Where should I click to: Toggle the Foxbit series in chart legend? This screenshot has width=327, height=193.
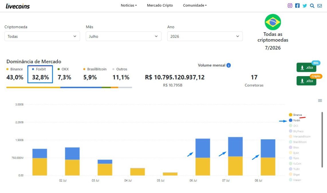[x=294, y=120]
